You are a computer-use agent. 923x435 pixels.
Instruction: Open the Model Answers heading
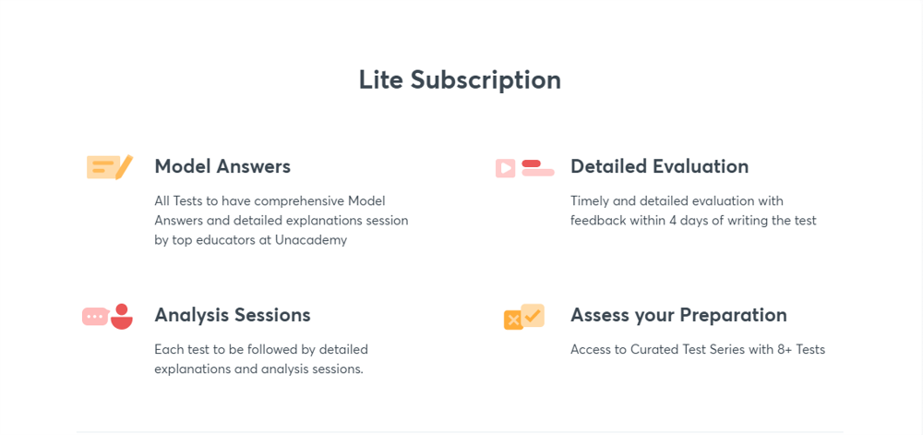click(x=222, y=166)
